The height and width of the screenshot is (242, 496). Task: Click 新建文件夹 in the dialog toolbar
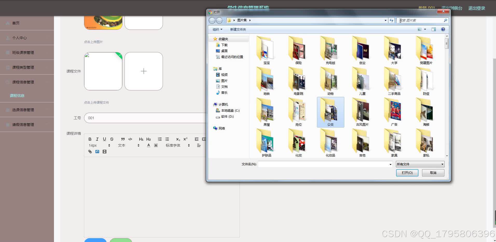coord(238,29)
